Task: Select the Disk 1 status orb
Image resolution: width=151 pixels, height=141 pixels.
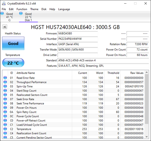Action: click(x=21, y=13)
